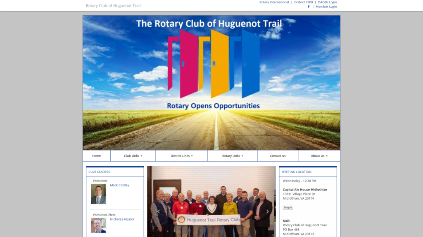Open the Facebook icon link
423x237 pixels.
[x=309, y=7]
